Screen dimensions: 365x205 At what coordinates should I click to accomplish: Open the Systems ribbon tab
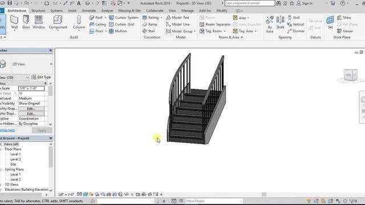pos(56,10)
